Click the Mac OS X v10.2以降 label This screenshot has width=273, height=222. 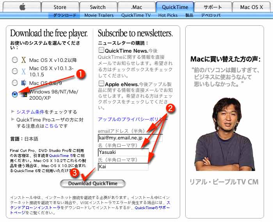coord(53,60)
